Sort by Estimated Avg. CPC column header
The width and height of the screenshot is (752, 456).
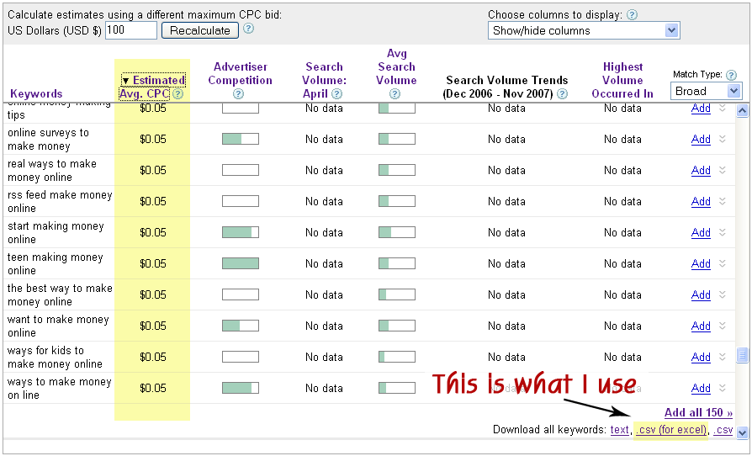click(x=152, y=87)
